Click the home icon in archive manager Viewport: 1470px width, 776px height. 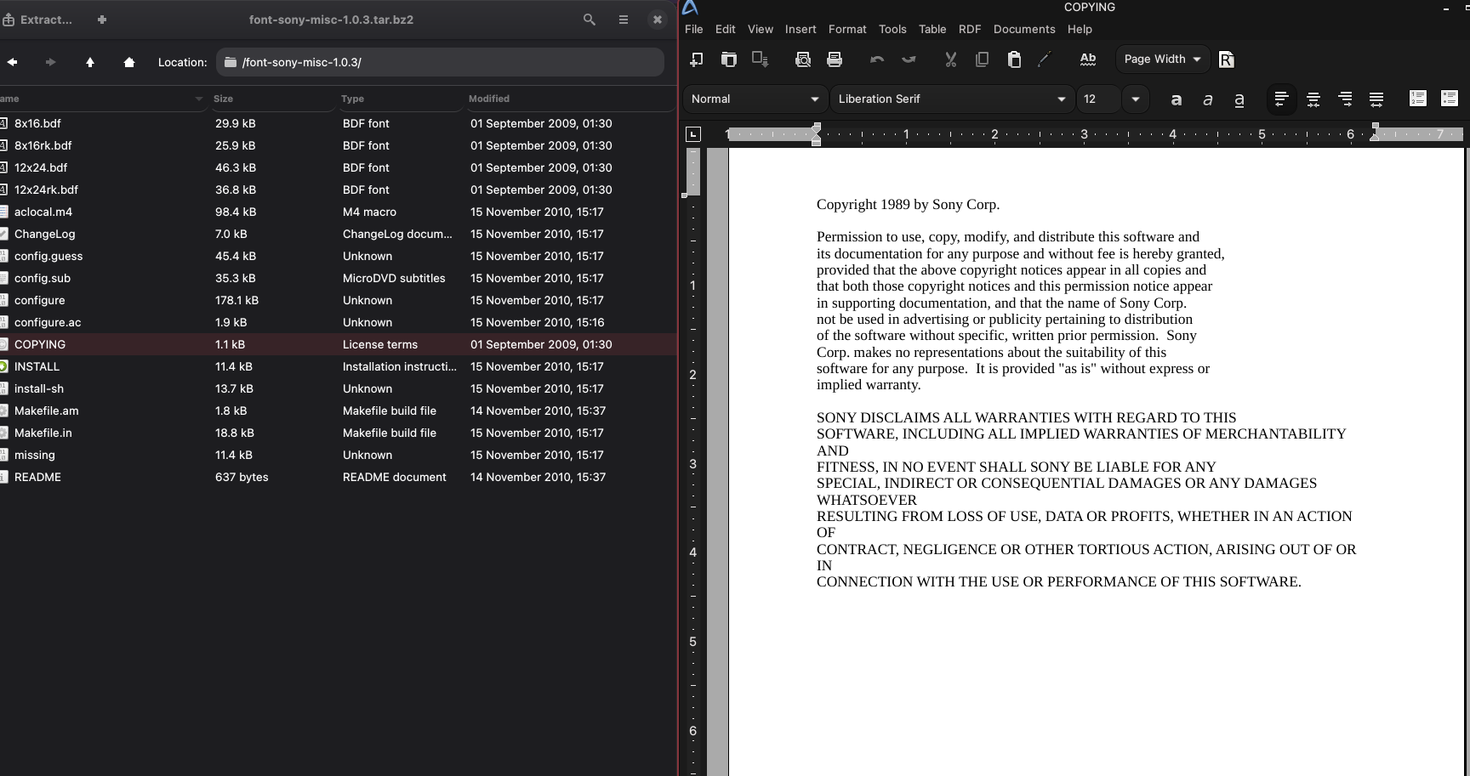129,62
